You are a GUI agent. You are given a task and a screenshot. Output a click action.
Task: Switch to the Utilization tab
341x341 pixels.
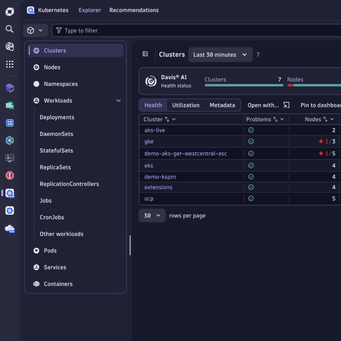point(186,105)
